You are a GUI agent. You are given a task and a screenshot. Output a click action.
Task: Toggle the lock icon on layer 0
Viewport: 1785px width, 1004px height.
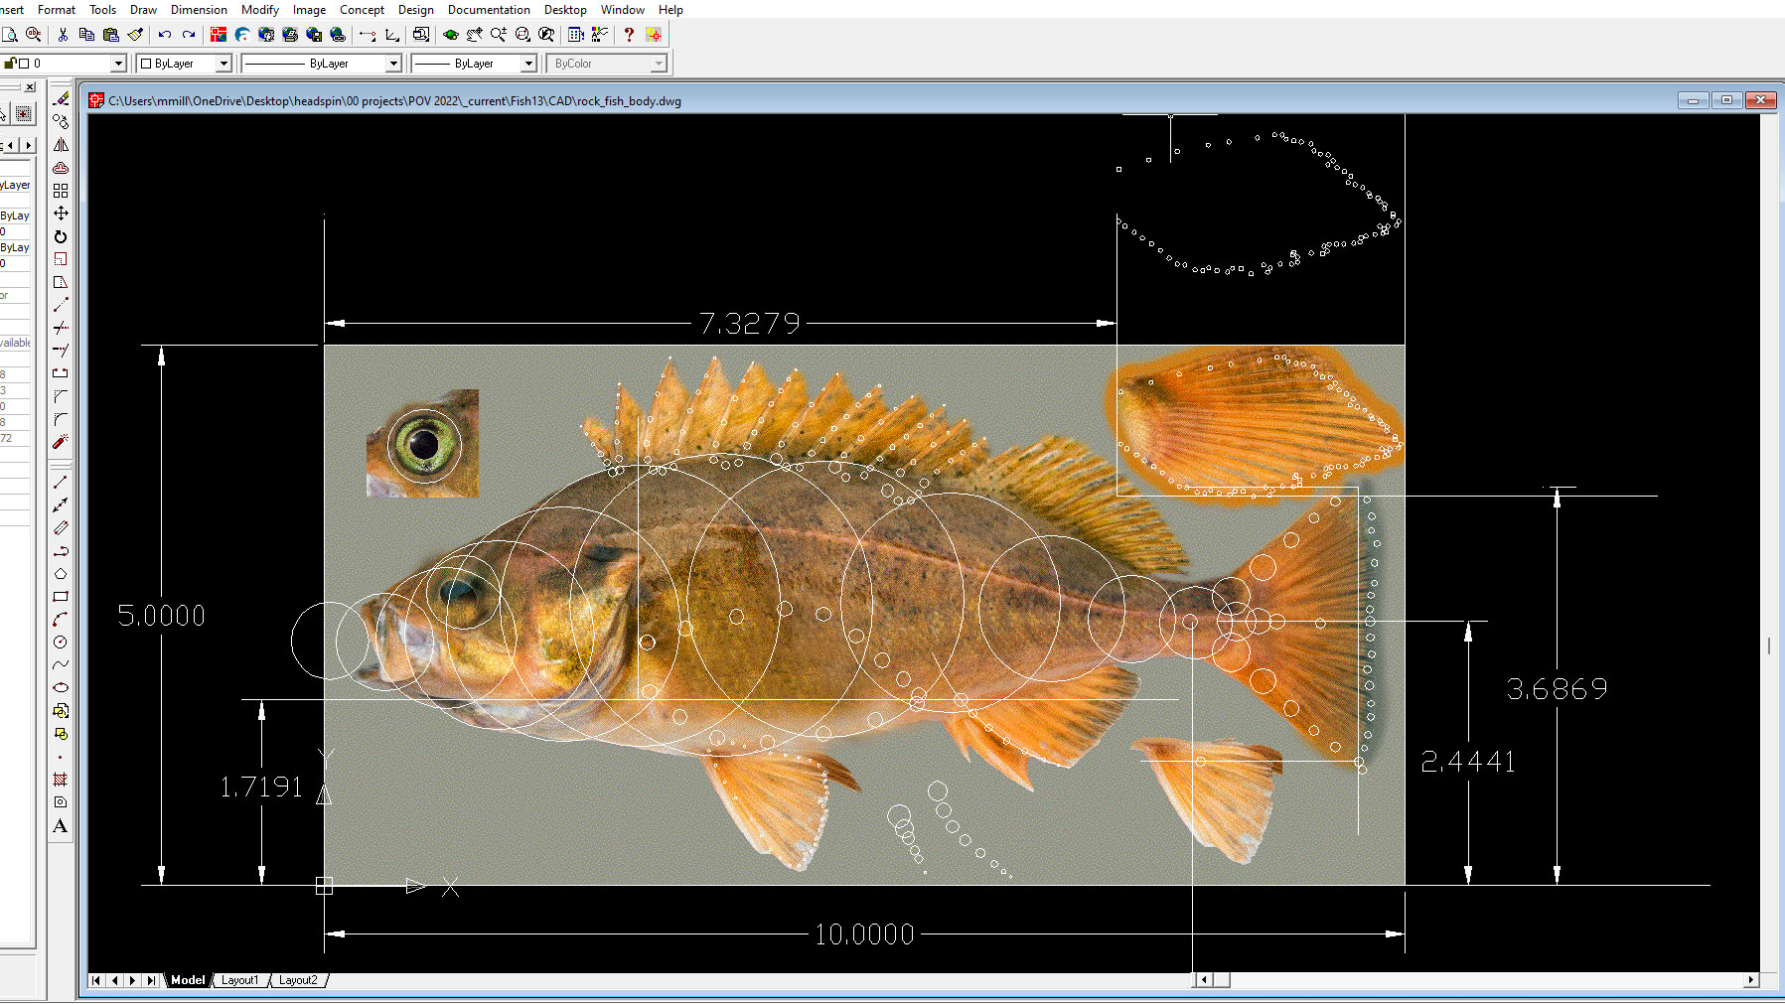point(10,64)
